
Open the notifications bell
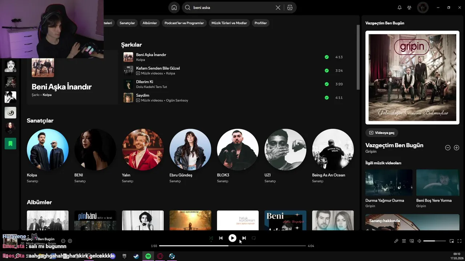click(400, 8)
